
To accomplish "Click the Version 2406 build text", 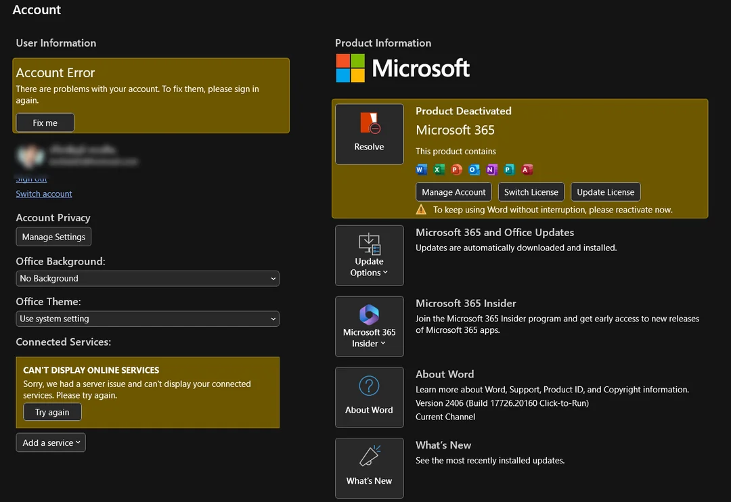I will 502,403.
